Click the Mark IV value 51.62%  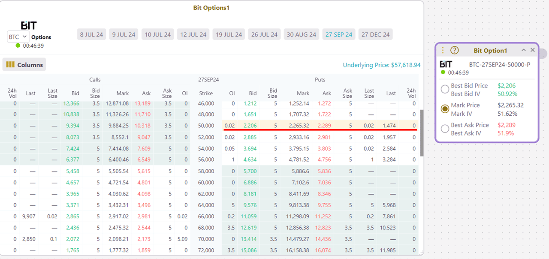507,114
